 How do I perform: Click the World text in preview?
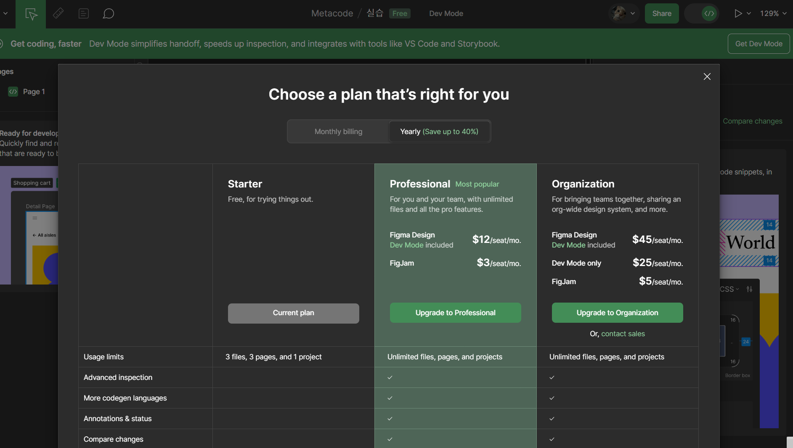pyautogui.click(x=751, y=242)
